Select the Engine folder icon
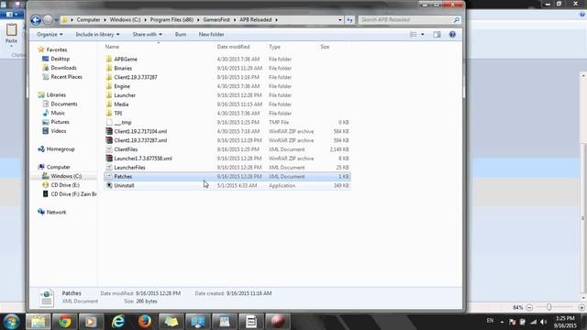The image size is (587, 330). point(109,86)
